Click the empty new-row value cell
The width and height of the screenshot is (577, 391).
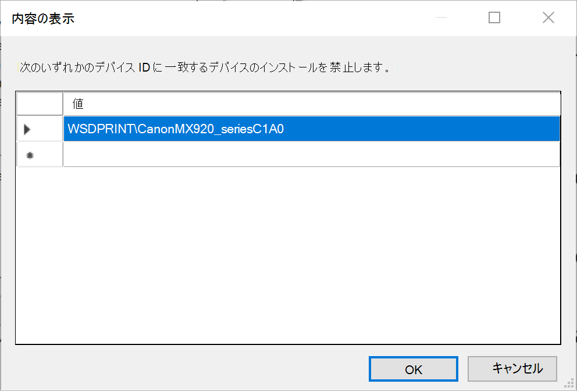[312, 154]
